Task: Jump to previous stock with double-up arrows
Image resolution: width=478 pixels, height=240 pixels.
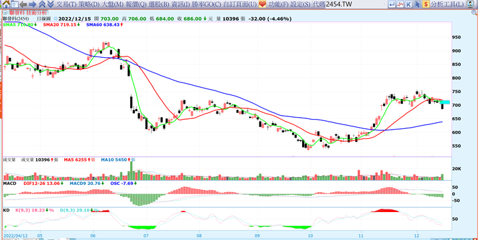Action: [42, 4]
